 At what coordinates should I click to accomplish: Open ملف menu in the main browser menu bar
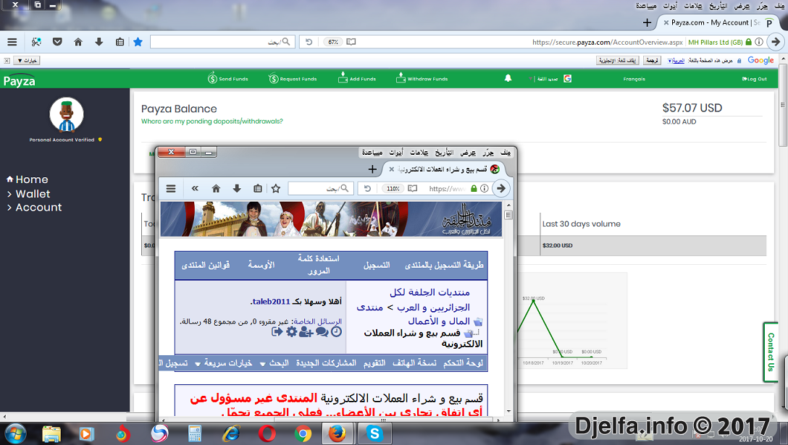[x=779, y=6]
